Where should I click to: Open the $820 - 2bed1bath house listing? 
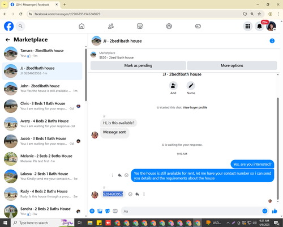(x=117, y=57)
